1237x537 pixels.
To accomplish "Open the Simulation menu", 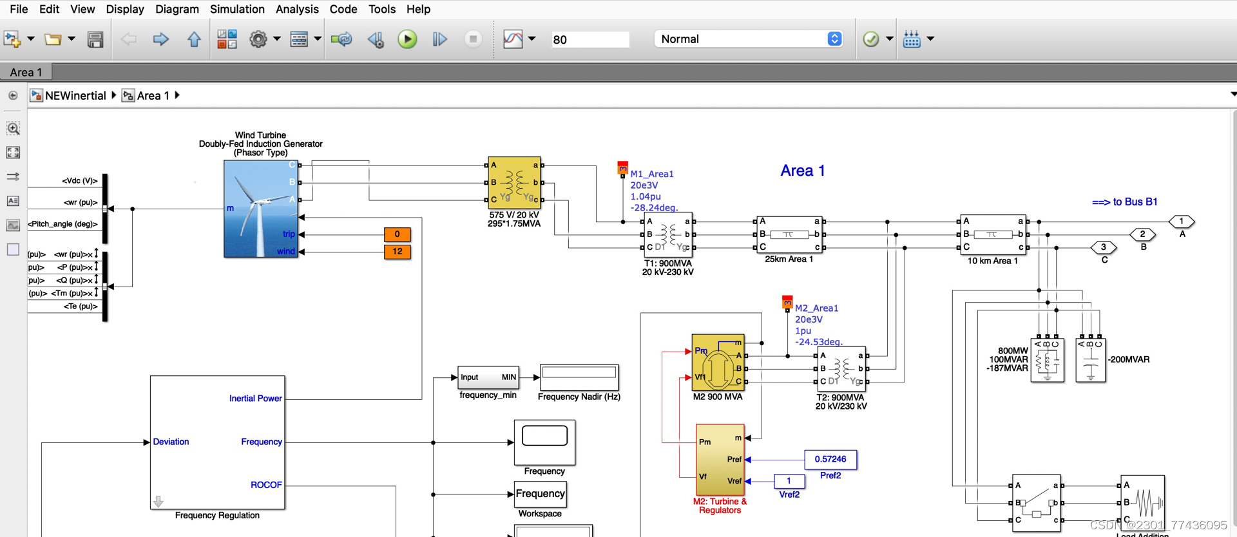I will (237, 9).
